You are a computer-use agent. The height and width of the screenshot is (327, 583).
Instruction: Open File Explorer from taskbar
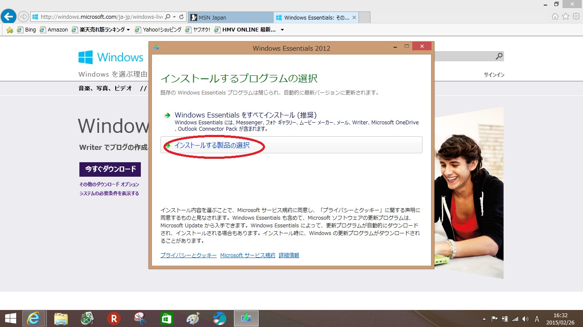61,318
